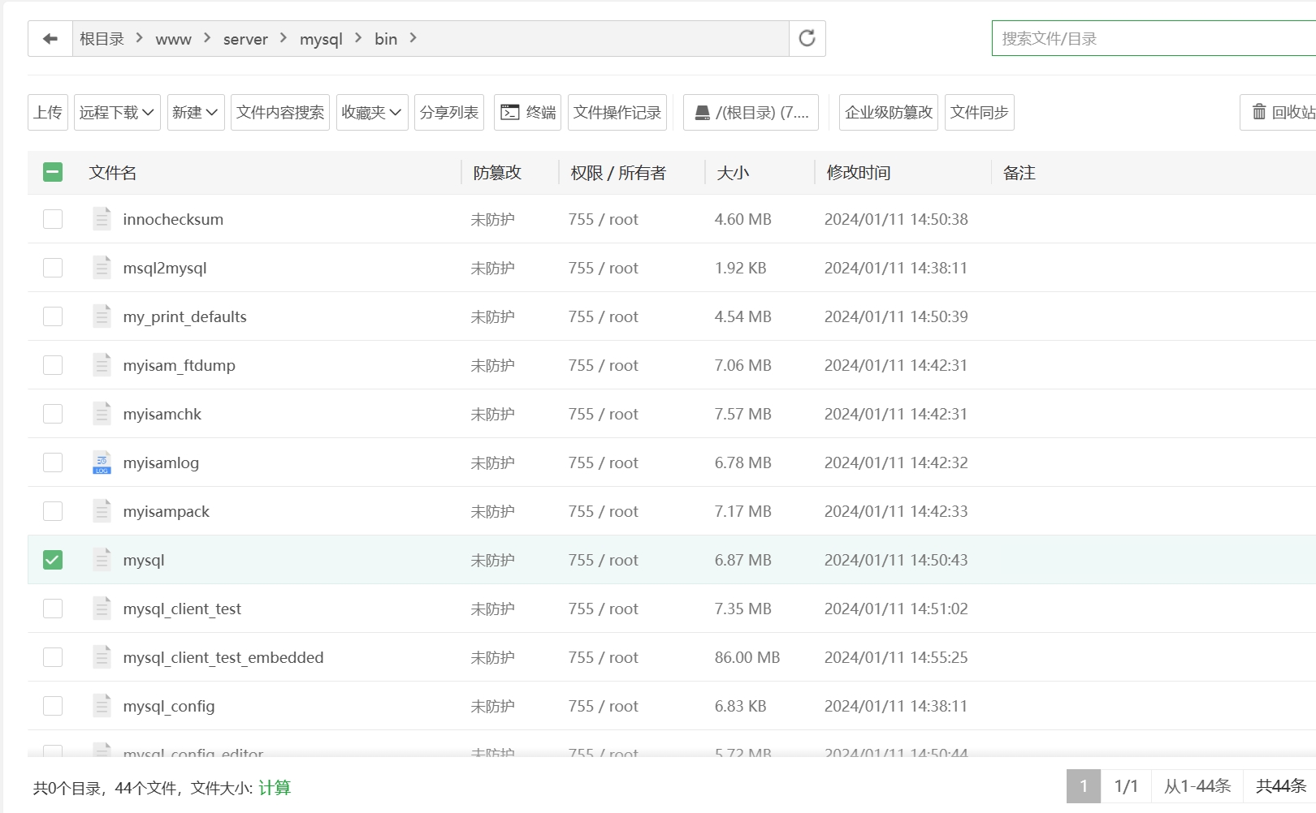Navigate to www in breadcrumb
Viewport: 1316px width, 813px height.
click(173, 39)
